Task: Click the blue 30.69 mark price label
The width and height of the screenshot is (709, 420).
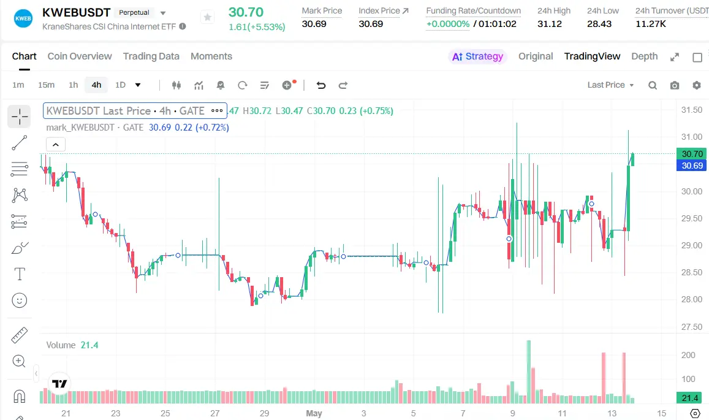Action: (691, 166)
